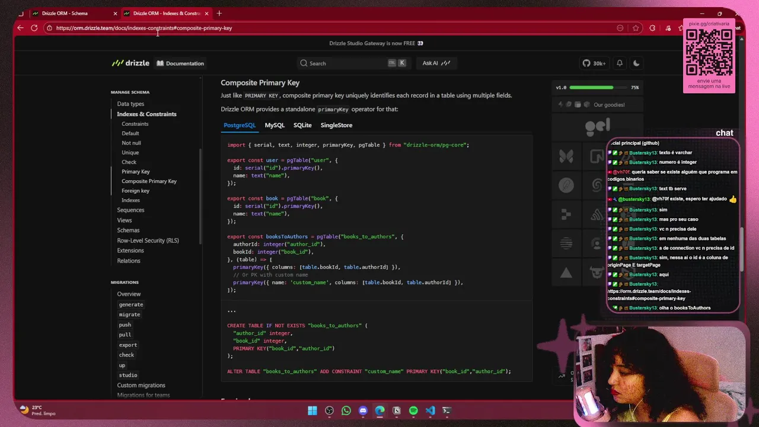Jump to Constraints section
The height and width of the screenshot is (427, 759).
pos(135,124)
